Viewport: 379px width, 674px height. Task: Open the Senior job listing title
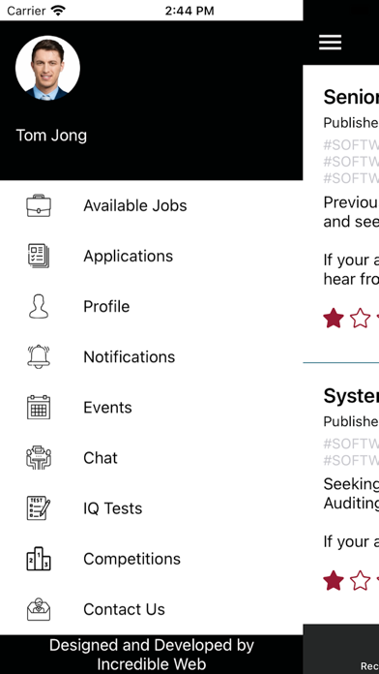point(351,97)
